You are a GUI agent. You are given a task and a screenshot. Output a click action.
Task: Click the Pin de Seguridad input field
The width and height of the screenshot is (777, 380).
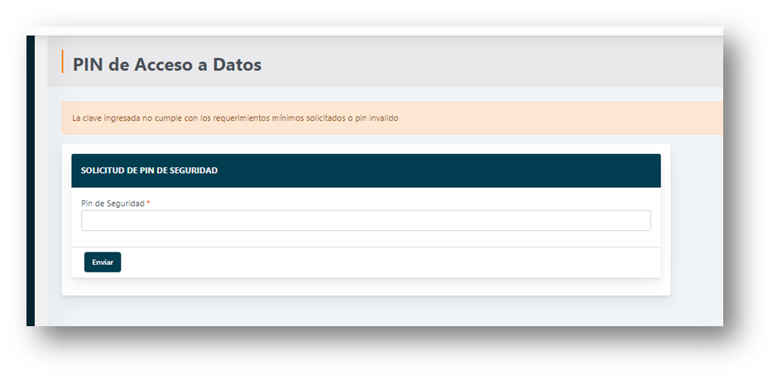pos(366,221)
